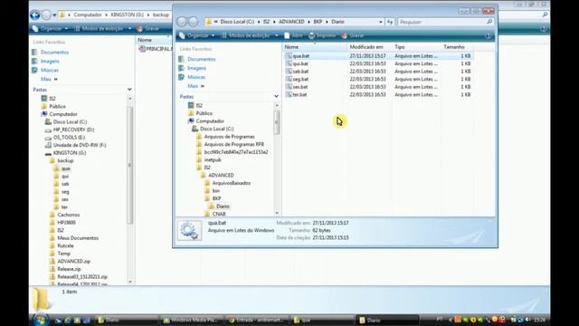Select ArquivosBaixados folder in tree
Viewport: 579px width, 326px height.
click(x=232, y=183)
